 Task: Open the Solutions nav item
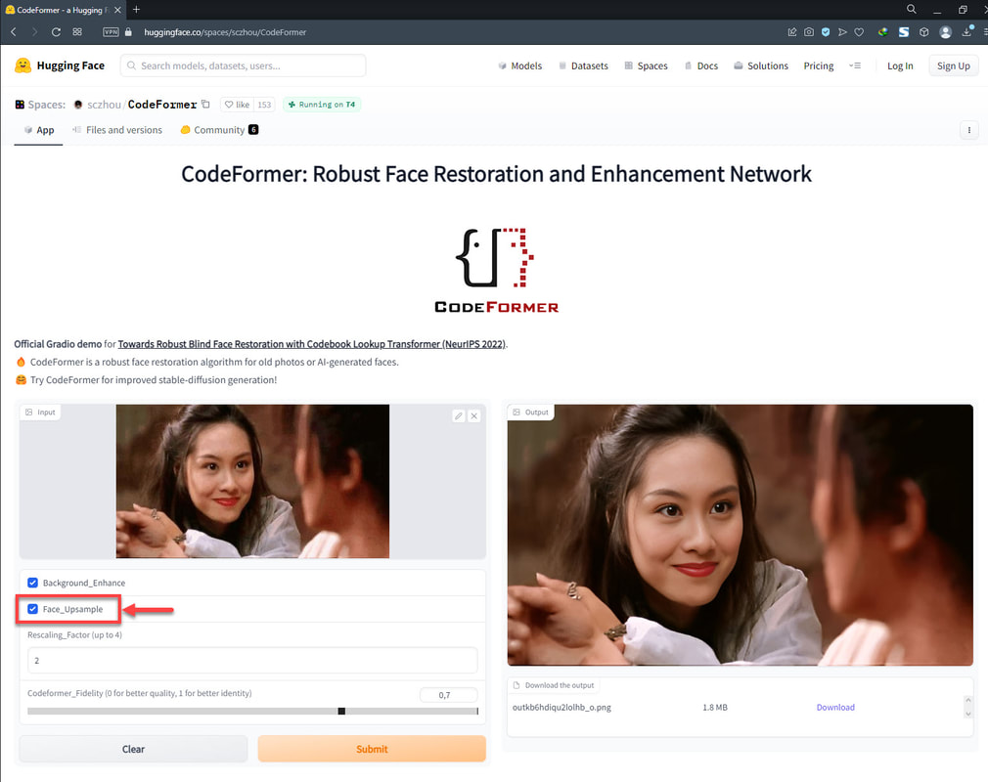pyautogui.click(x=761, y=65)
